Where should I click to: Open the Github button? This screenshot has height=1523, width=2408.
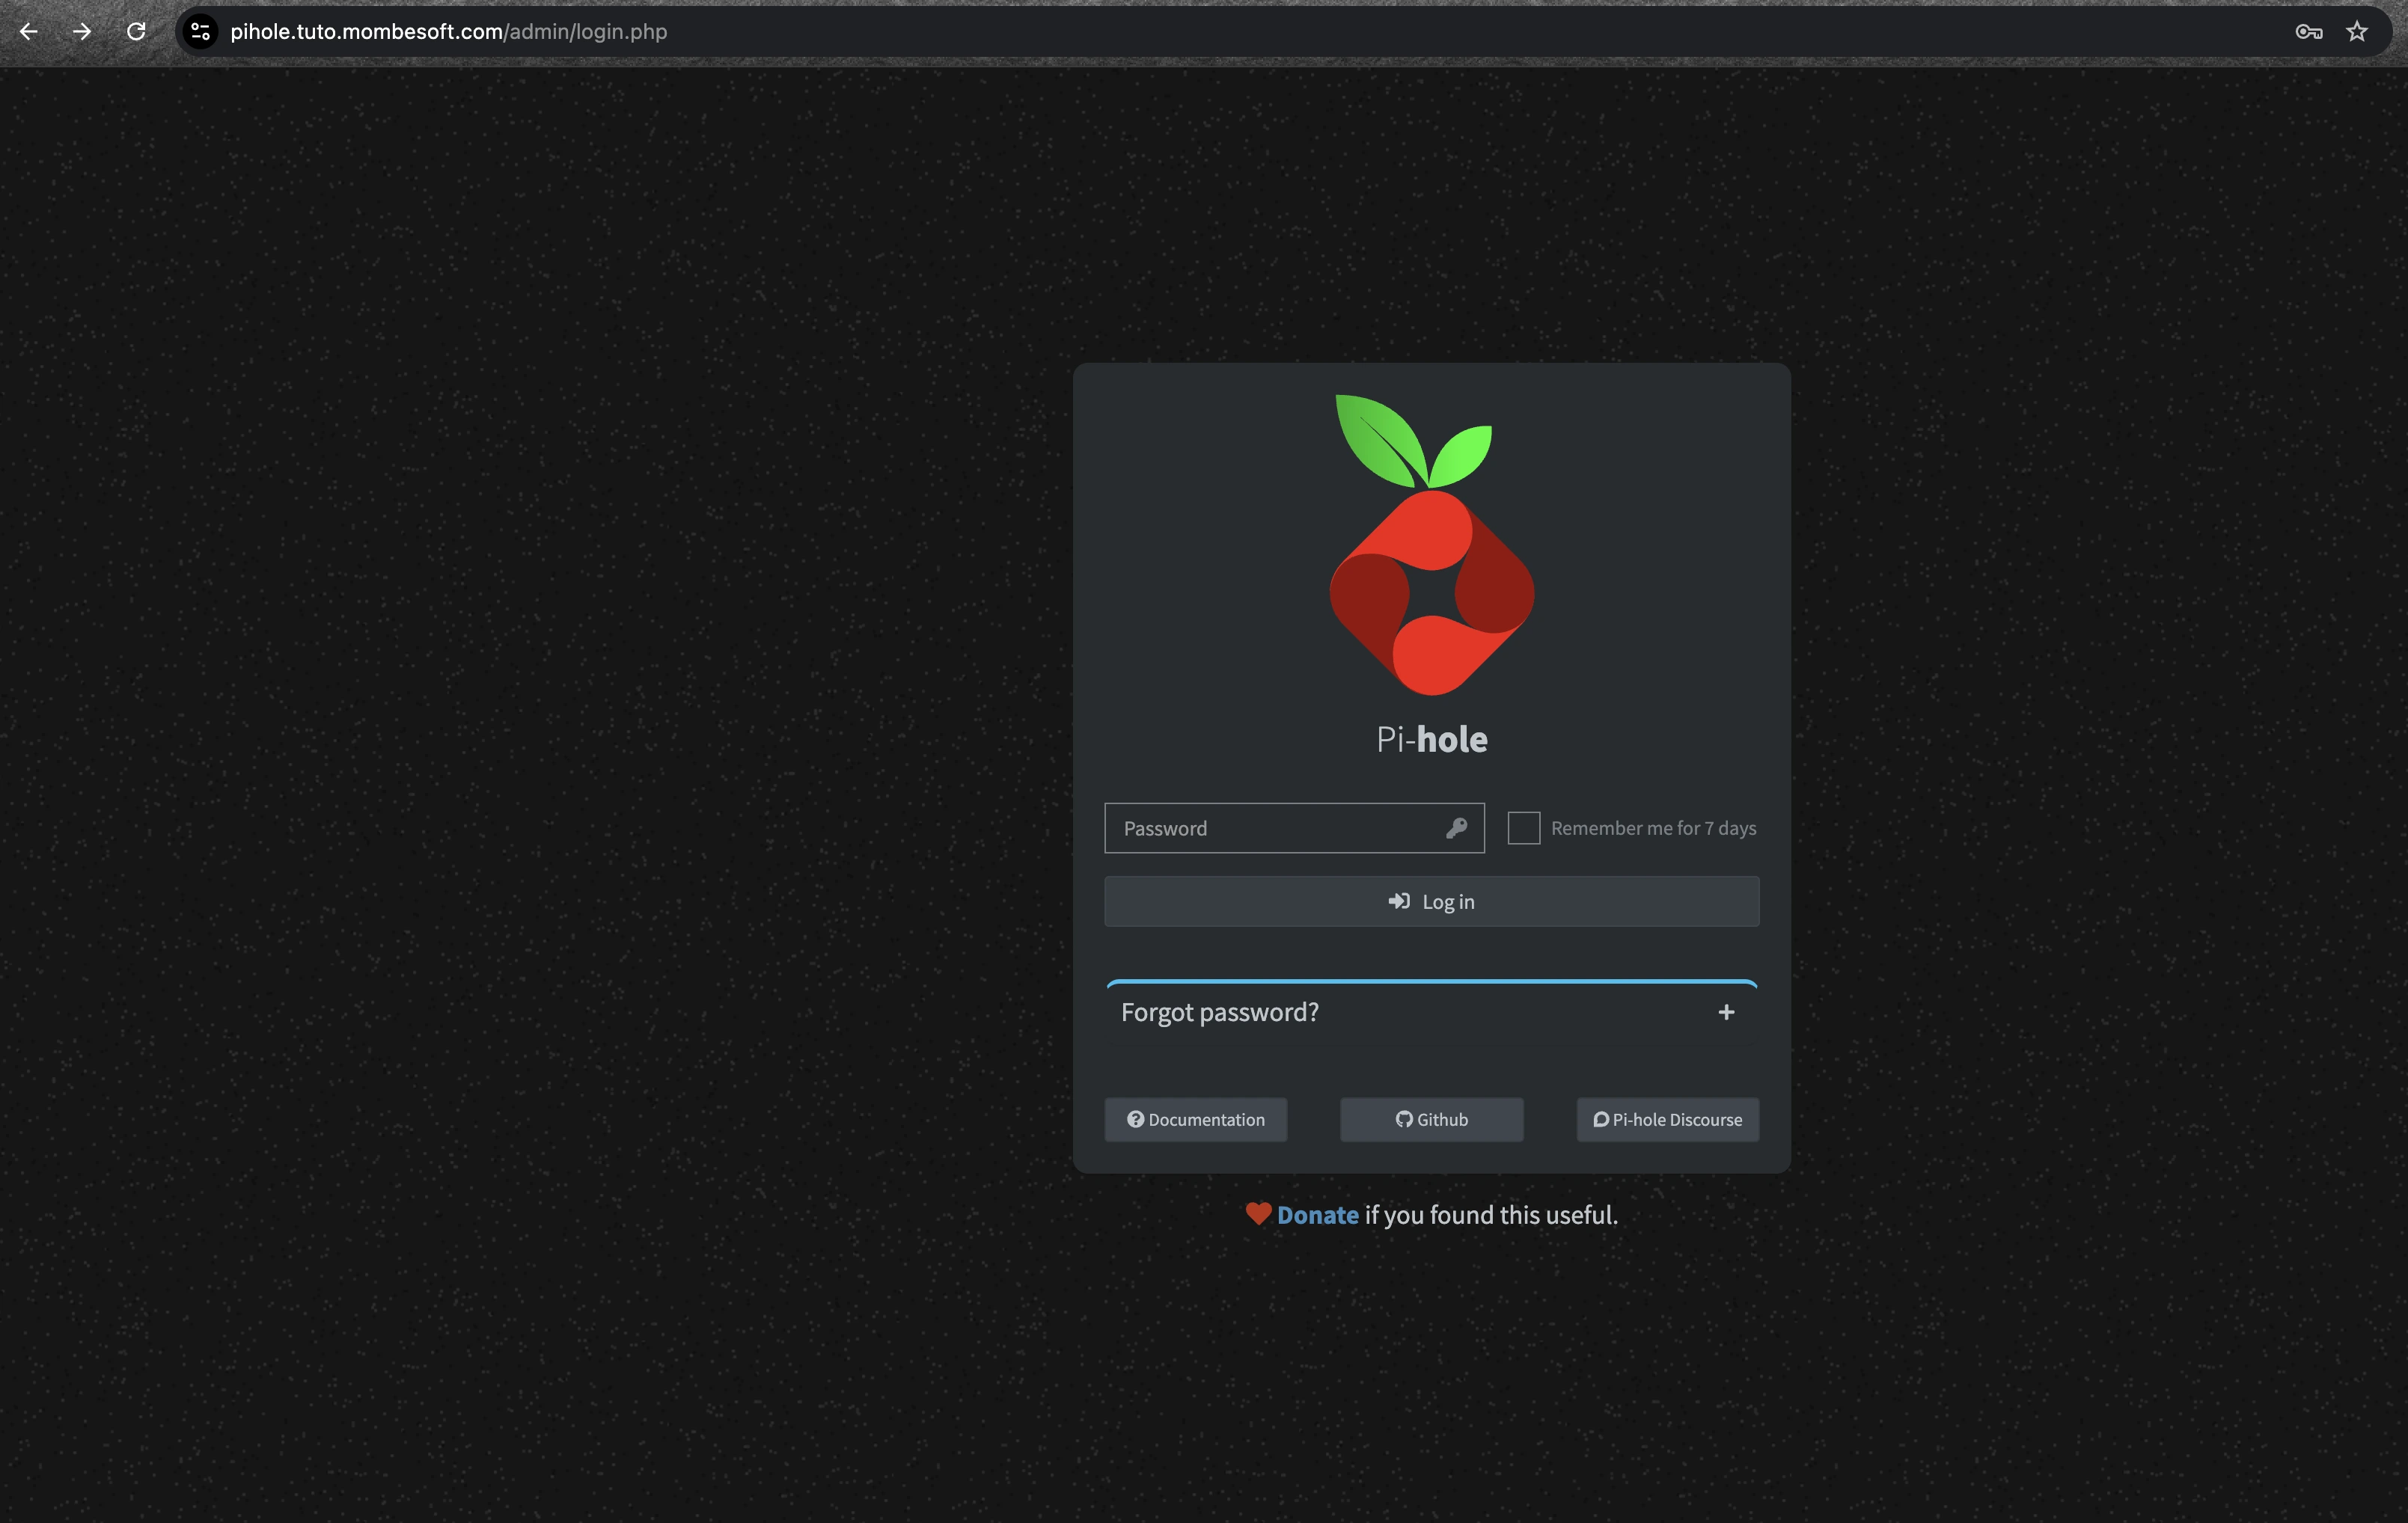tap(1431, 1119)
